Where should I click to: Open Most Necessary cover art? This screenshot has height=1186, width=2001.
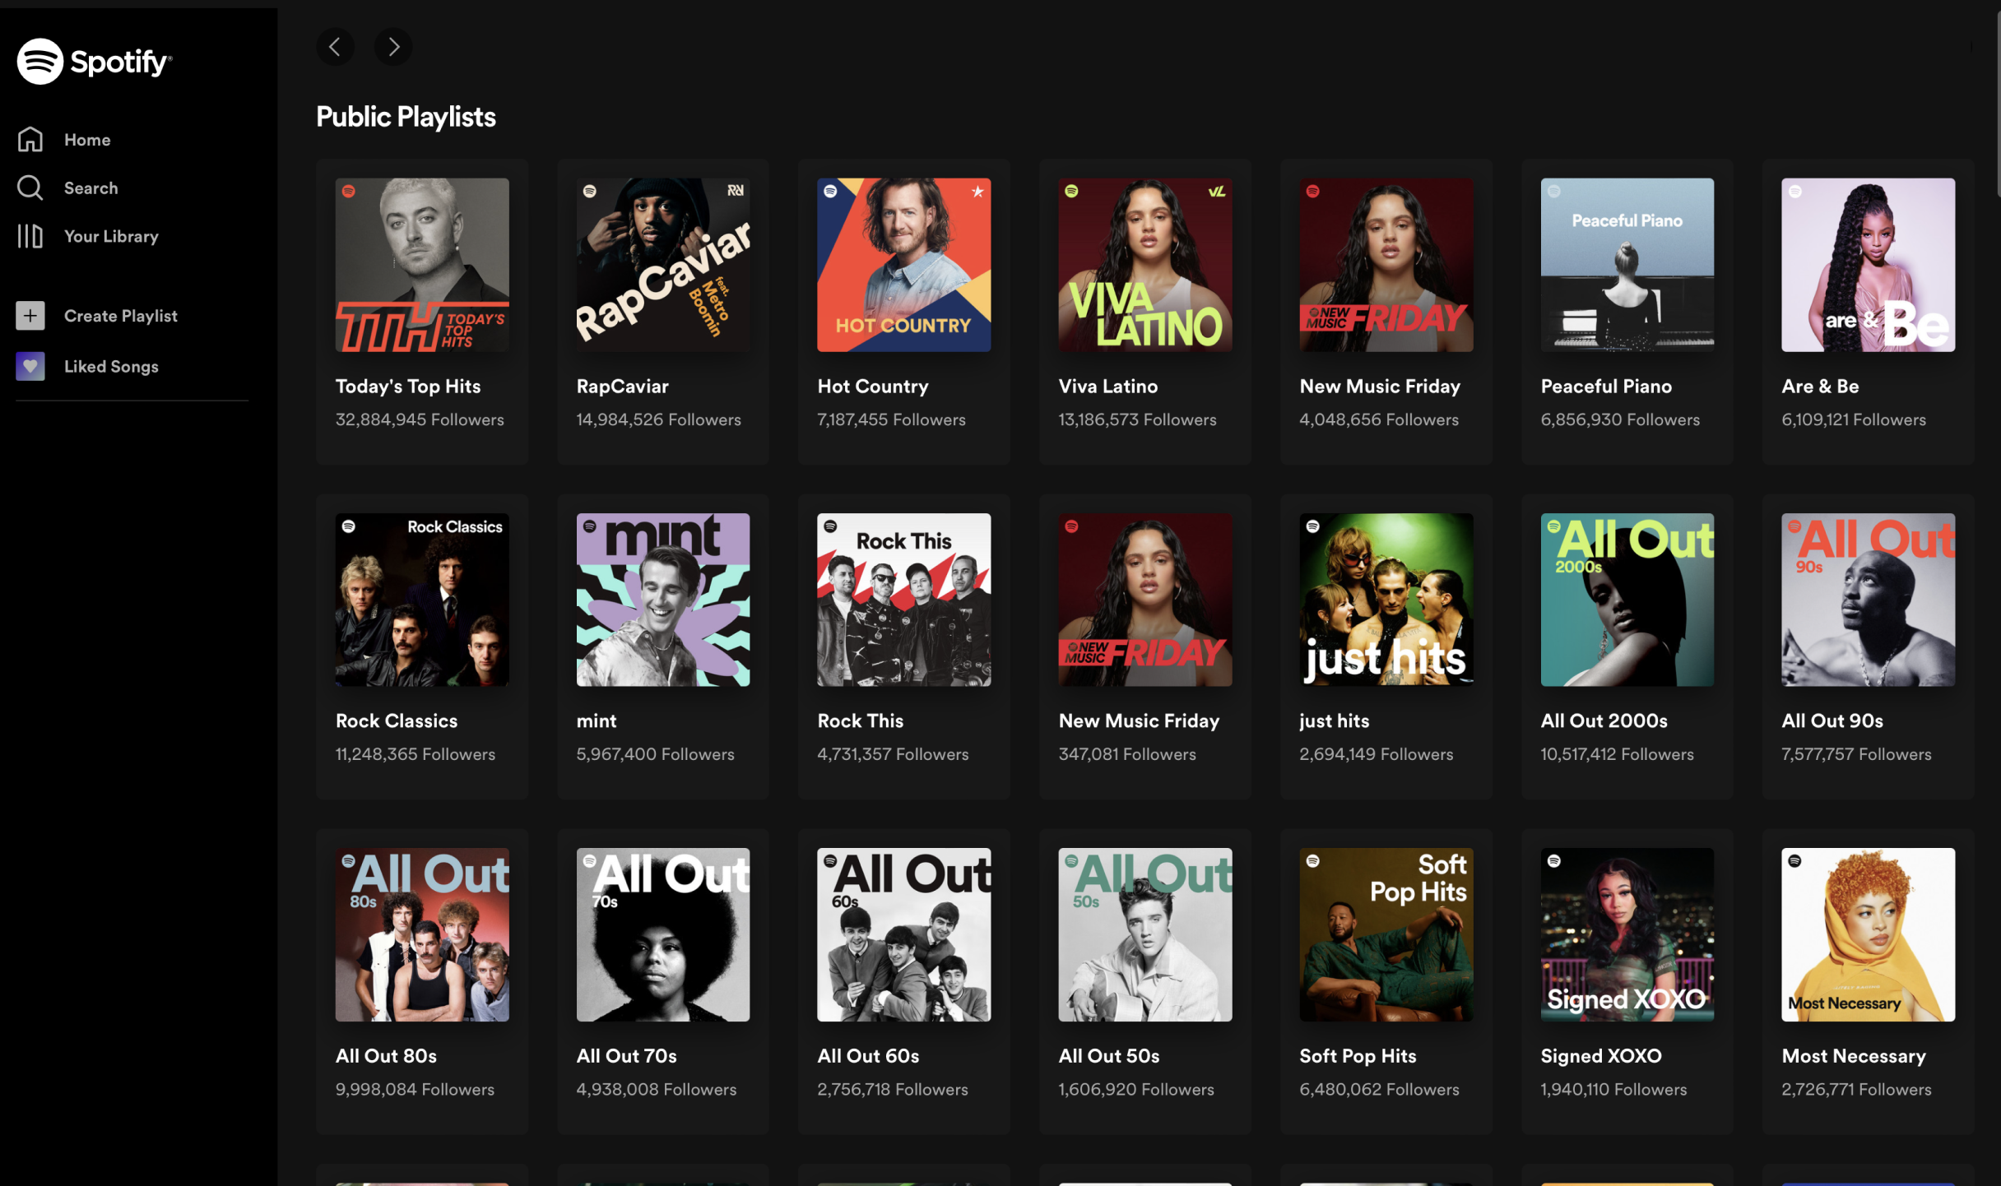[x=1869, y=934]
